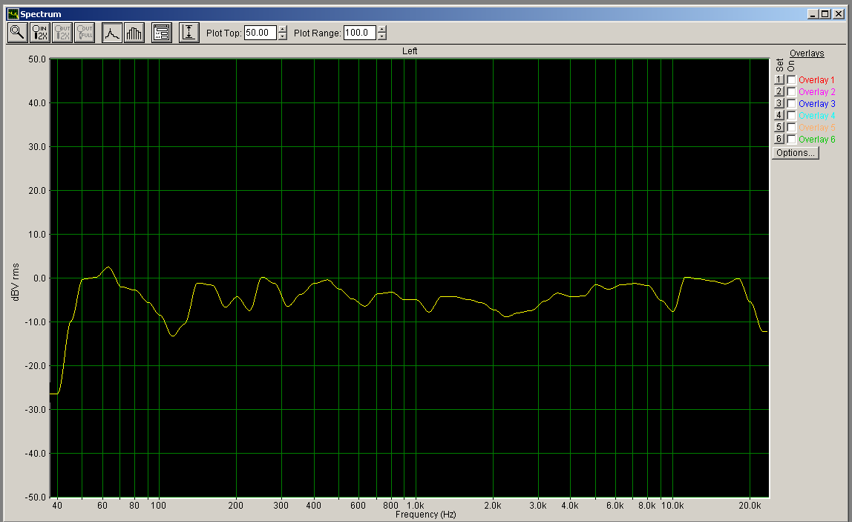
Task: Click the Plot Range value field
Action: (x=360, y=33)
